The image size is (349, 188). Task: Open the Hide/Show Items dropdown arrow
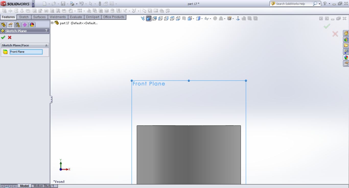[x=210, y=19]
